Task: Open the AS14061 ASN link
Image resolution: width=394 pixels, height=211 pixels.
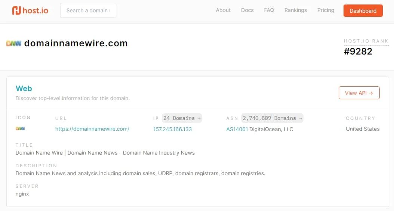Action: (x=237, y=129)
